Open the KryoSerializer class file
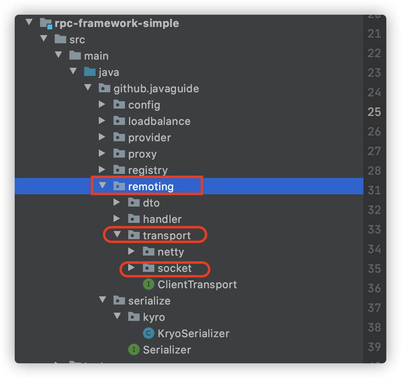 [x=193, y=334]
